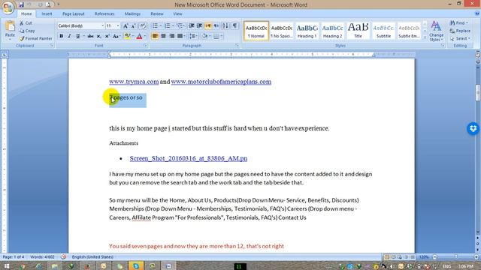
Task: Show or hide paragraph marks
Action: point(234,25)
